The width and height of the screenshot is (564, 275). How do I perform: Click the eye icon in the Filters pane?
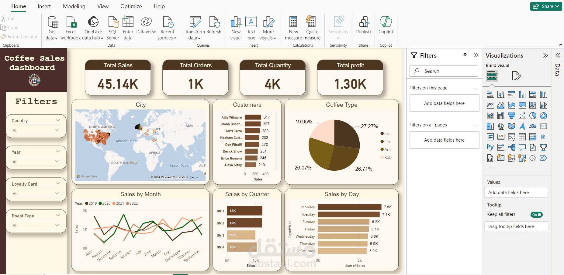click(465, 55)
